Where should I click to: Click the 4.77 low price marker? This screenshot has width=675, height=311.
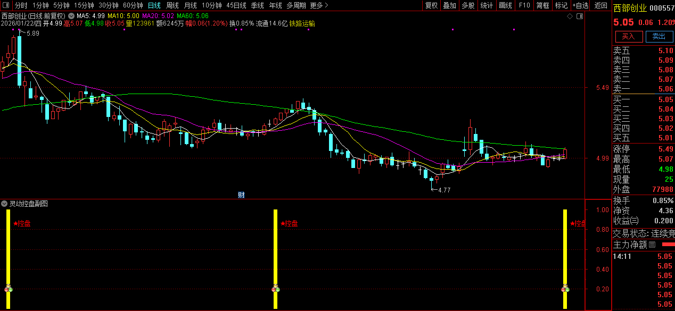(444, 190)
